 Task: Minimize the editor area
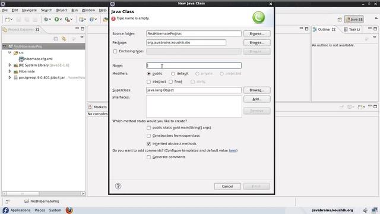point(301,29)
